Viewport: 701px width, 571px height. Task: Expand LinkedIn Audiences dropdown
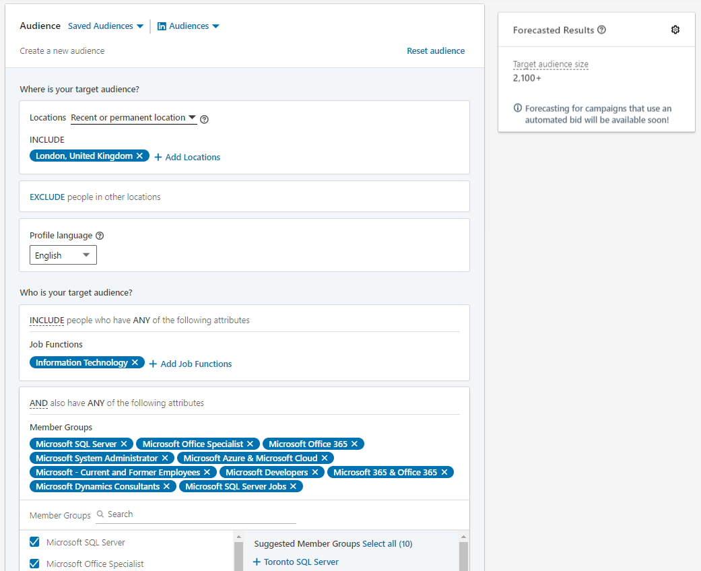click(189, 26)
